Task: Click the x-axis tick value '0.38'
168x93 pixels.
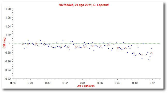Action: (117, 83)
